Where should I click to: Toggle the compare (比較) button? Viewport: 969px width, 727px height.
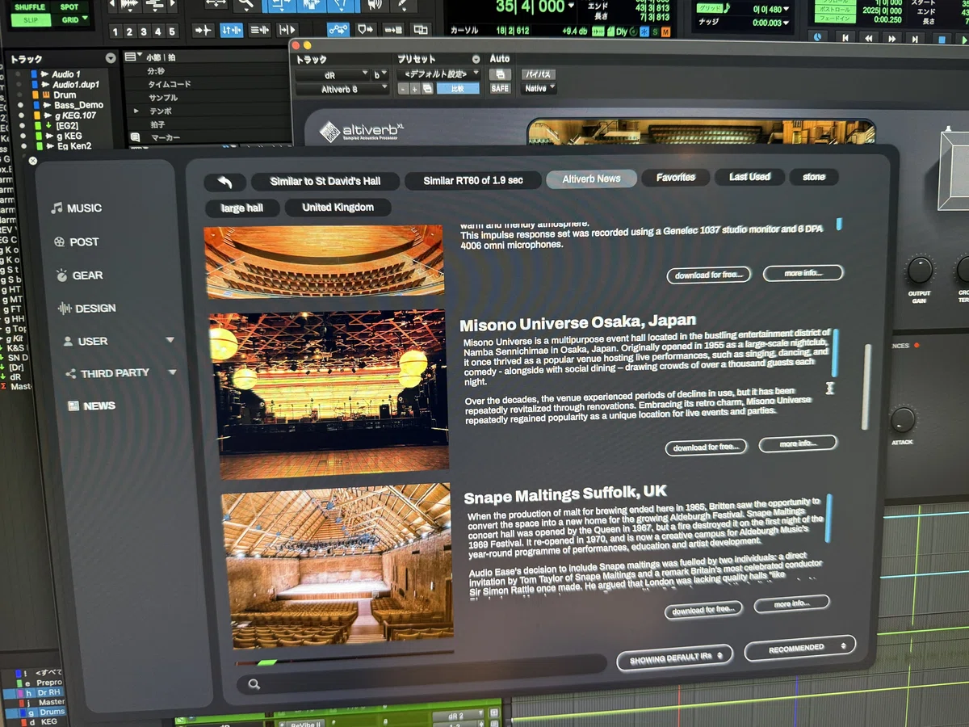tap(458, 89)
